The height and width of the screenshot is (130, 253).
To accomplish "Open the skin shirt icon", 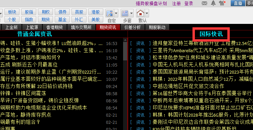I will 222,3.
